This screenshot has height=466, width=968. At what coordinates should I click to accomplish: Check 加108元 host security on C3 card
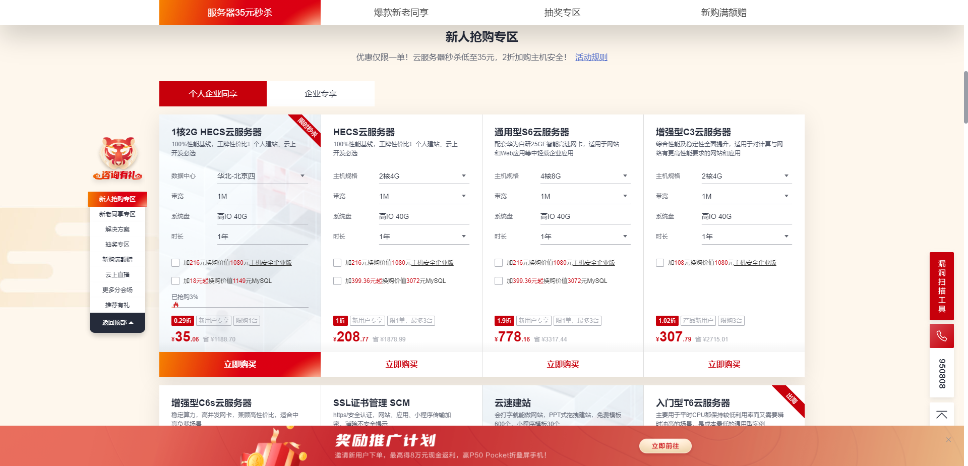pos(660,263)
